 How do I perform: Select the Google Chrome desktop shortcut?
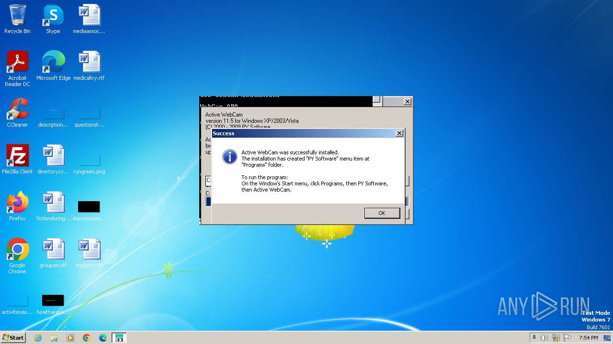click(17, 256)
